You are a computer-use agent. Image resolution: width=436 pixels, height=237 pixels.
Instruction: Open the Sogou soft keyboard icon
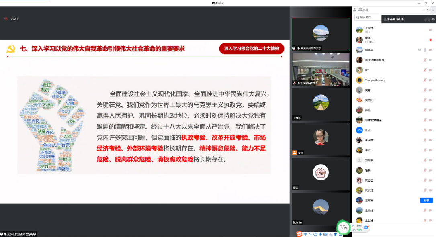(325, 234)
